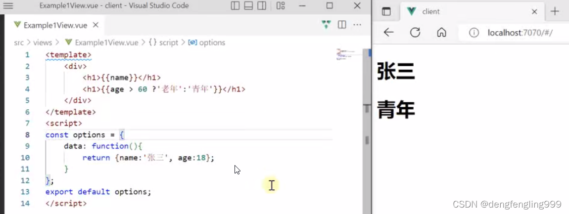Click views in the breadcrumb
569x214 pixels.
click(x=43, y=43)
